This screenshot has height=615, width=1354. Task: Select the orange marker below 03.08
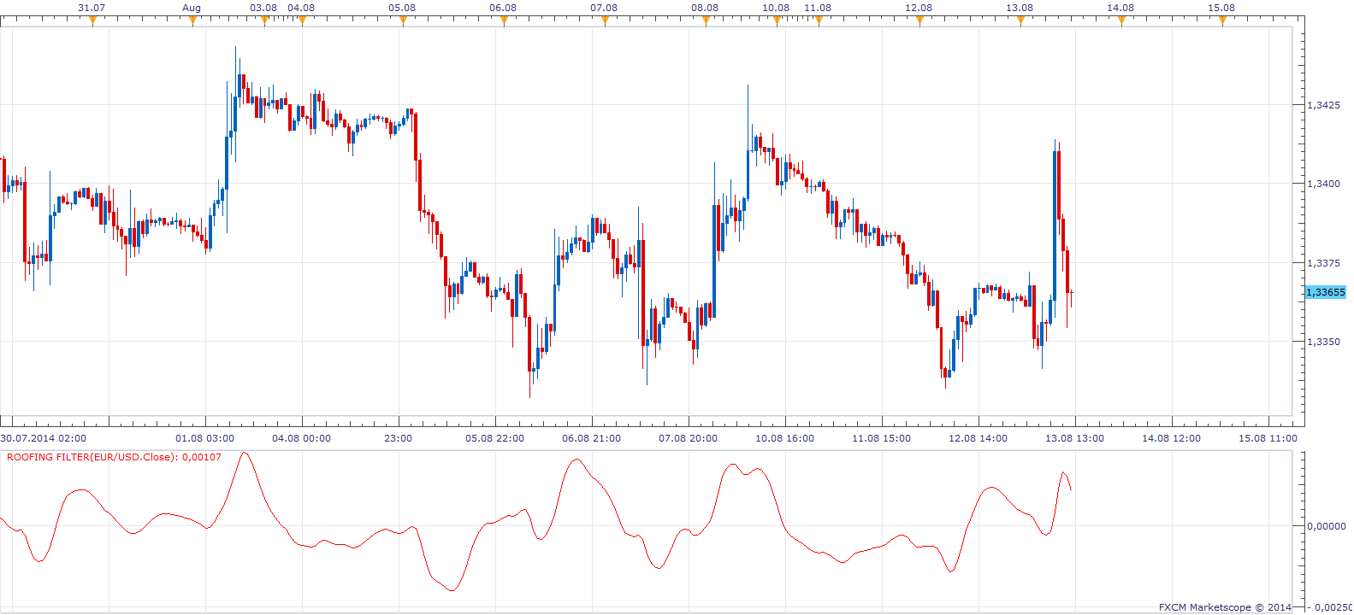pos(264,21)
